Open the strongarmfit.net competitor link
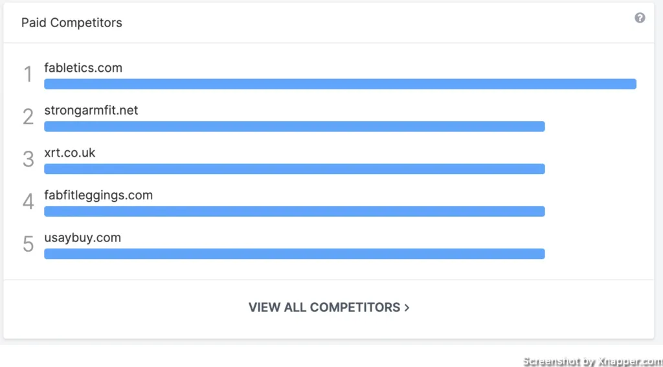 [91, 110]
